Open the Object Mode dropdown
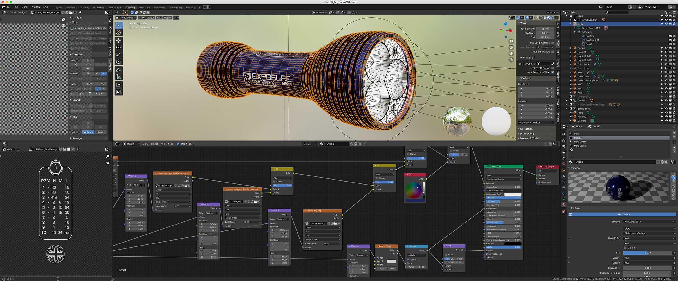Image resolution: width=678 pixels, height=281 pixels. (x=126, y=17)
